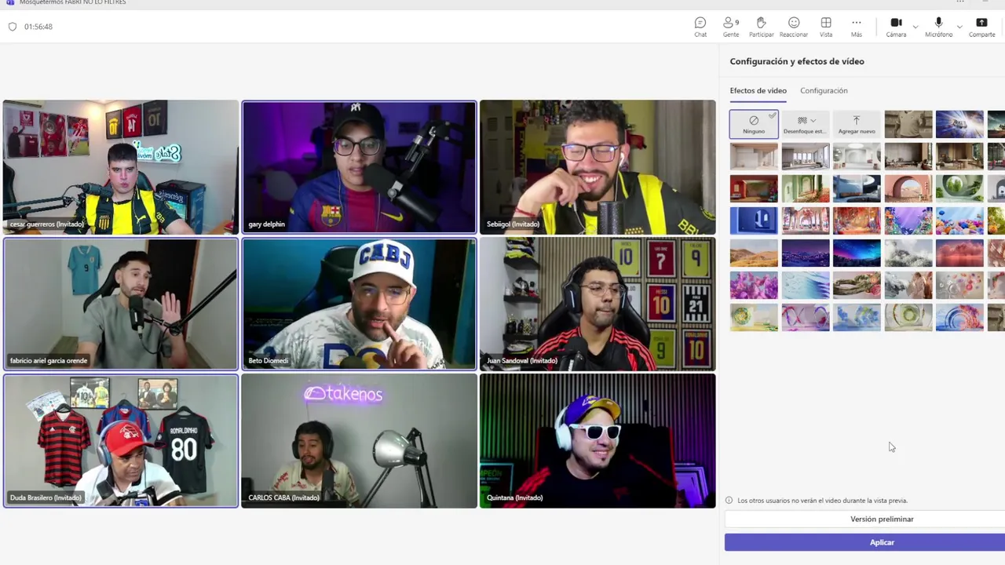The image size is (1005, 565).
Task: Pick the orange autumn forest background
Action: (857, 221)
